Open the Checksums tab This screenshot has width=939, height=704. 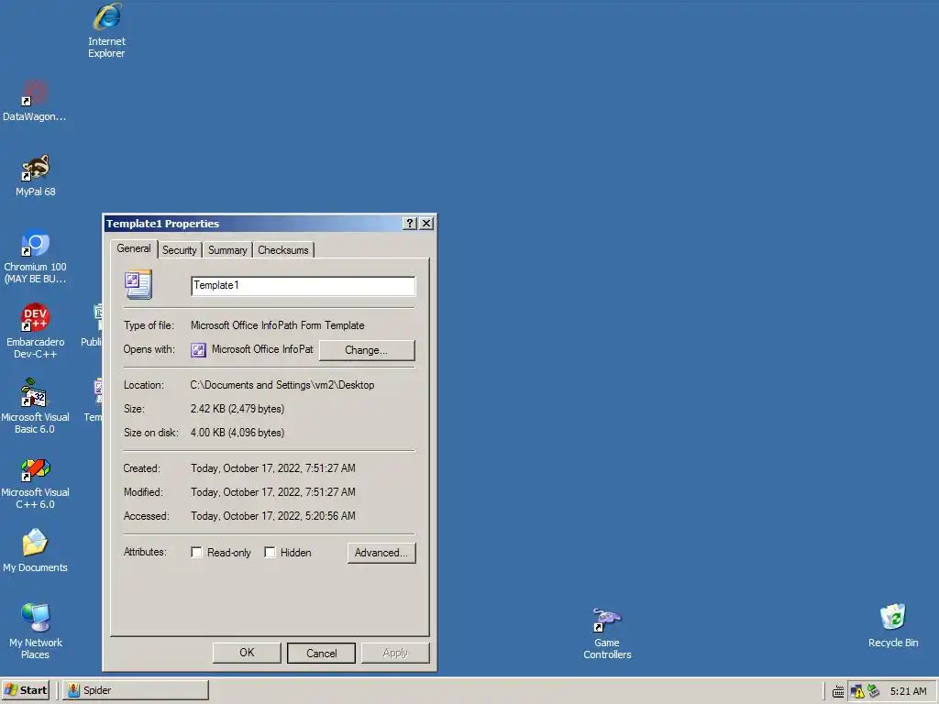(x=283, y=250)
